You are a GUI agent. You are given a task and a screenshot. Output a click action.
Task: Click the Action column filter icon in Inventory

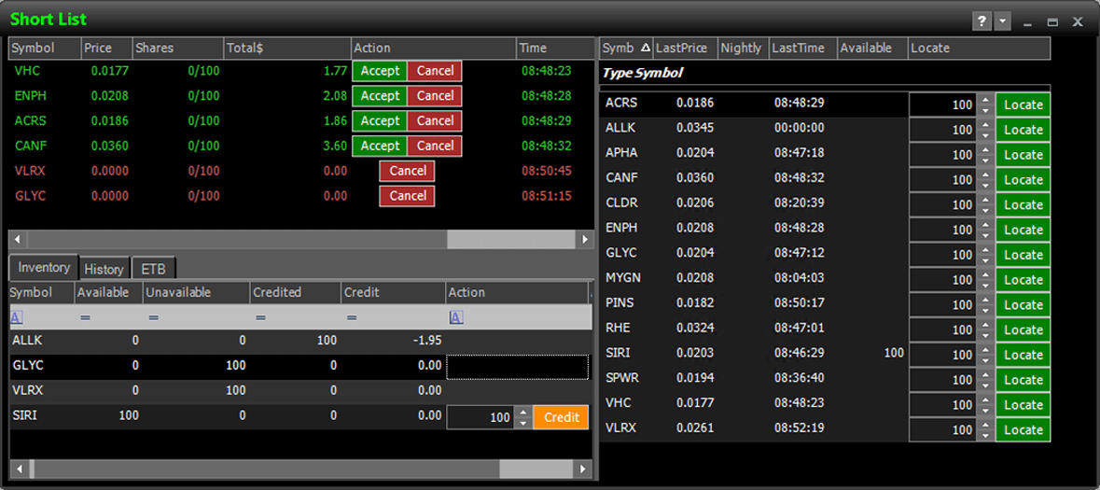[x=455, y=317]
